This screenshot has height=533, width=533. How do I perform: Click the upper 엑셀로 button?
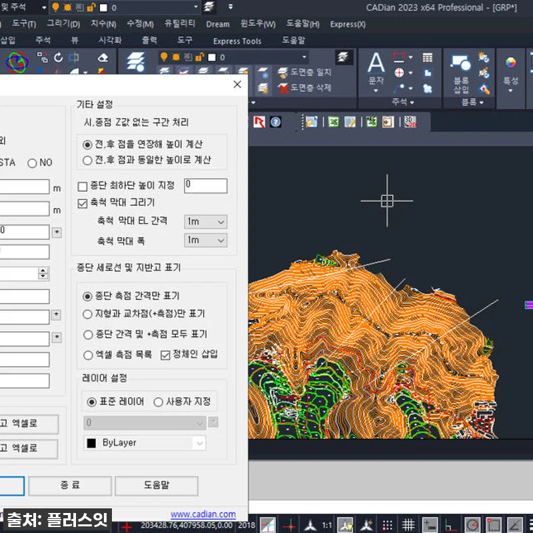pyautogui.click(x=29, y=424)
